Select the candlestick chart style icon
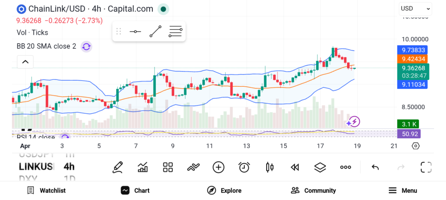Screen dimensions: 446x200 tap(269, 167)
